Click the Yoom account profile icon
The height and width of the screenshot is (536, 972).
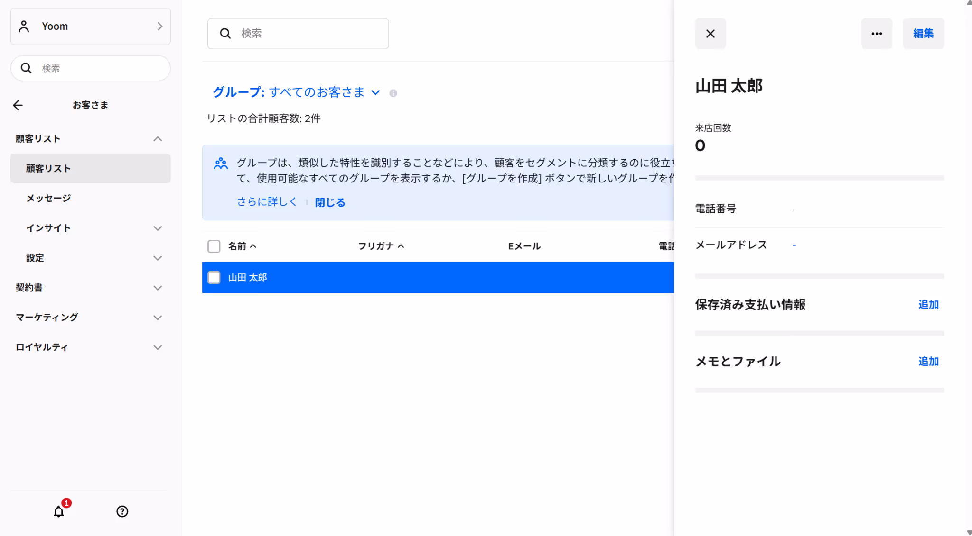tap(24, 27)
